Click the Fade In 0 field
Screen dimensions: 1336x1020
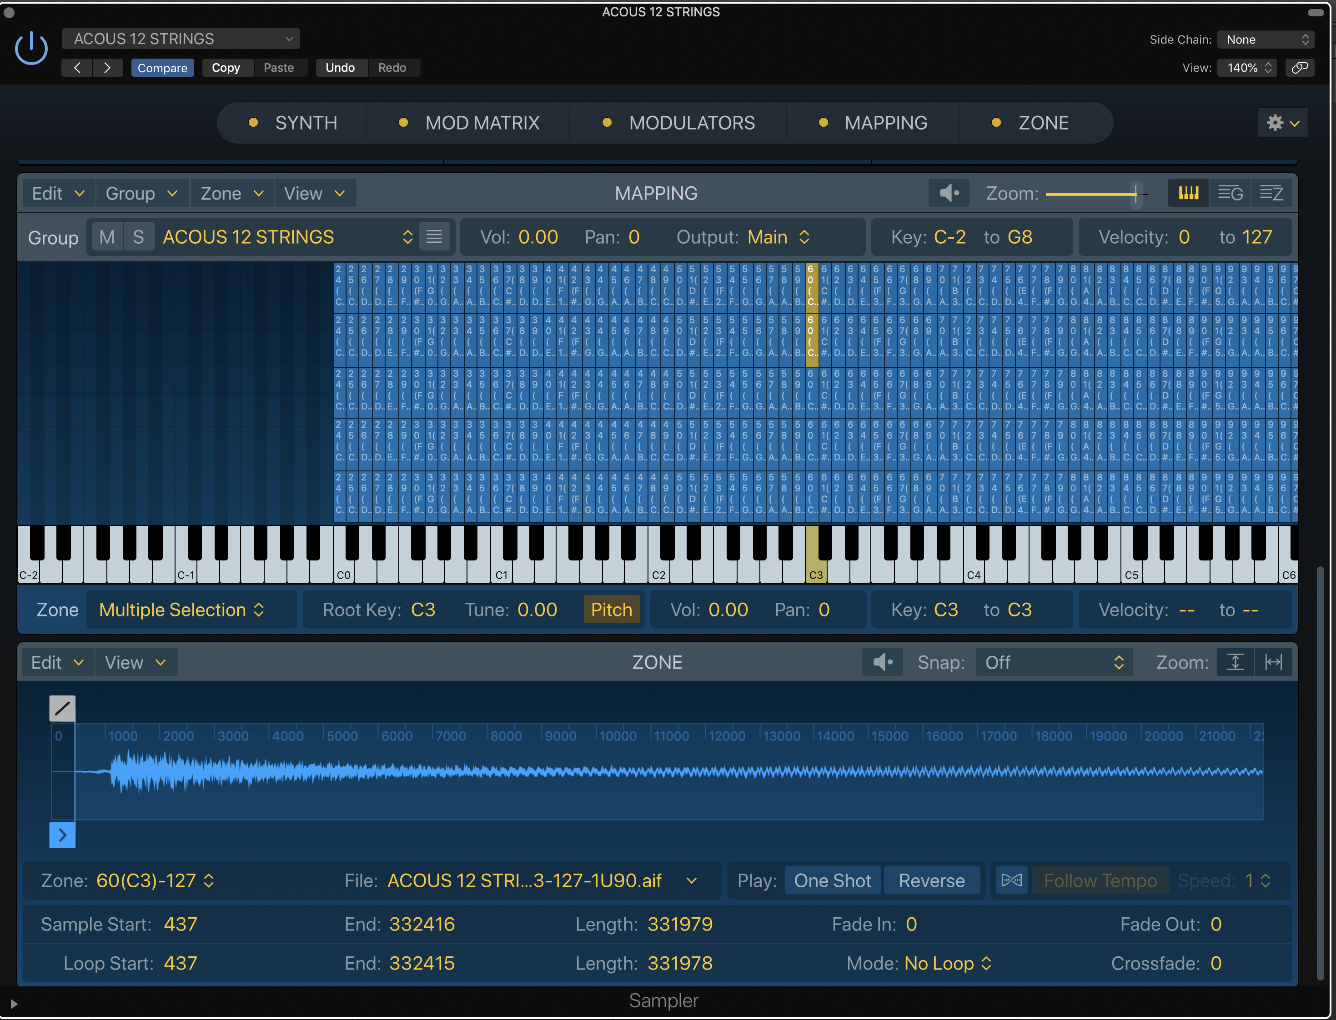[911, 924]
